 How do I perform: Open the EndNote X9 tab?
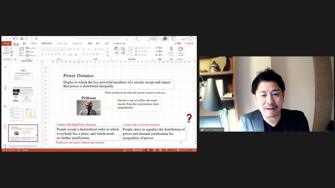click(x=119, y=43)
